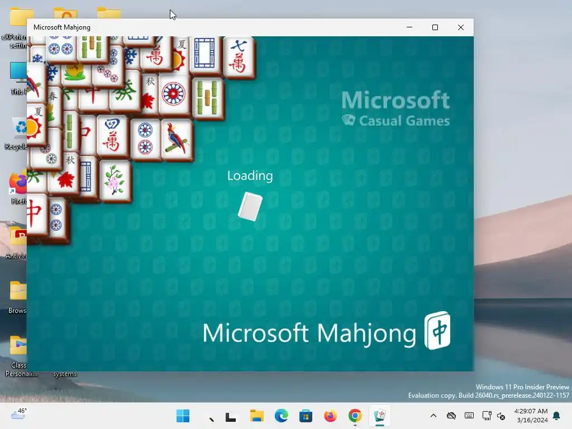
Task: Open the muted volume tray icon
Action: 502,416
